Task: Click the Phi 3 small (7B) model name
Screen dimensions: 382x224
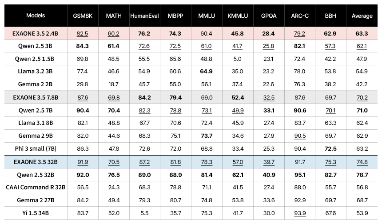Action: coord(36,148)
